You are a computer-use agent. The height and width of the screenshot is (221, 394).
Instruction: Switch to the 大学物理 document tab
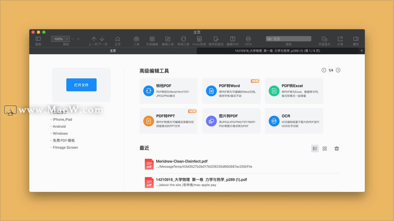277,51
